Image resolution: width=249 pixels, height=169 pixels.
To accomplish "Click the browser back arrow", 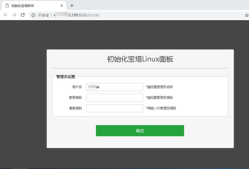I will point(5,15).
